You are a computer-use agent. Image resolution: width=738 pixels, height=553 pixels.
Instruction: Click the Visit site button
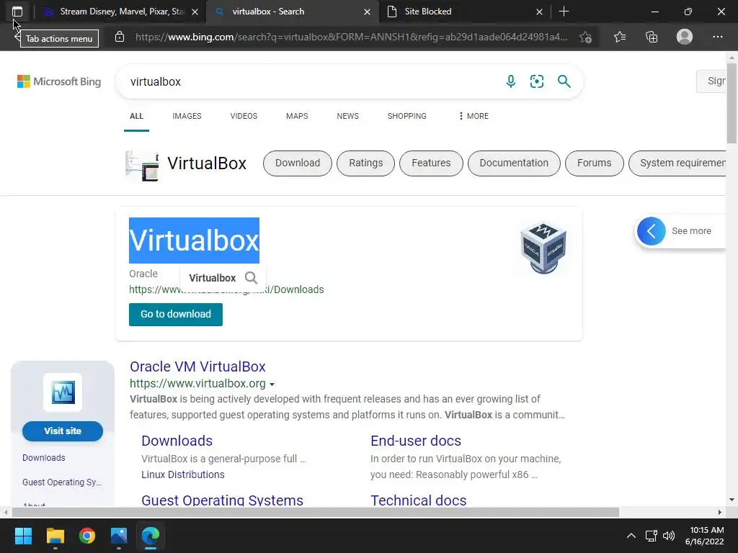pos(63,431)
